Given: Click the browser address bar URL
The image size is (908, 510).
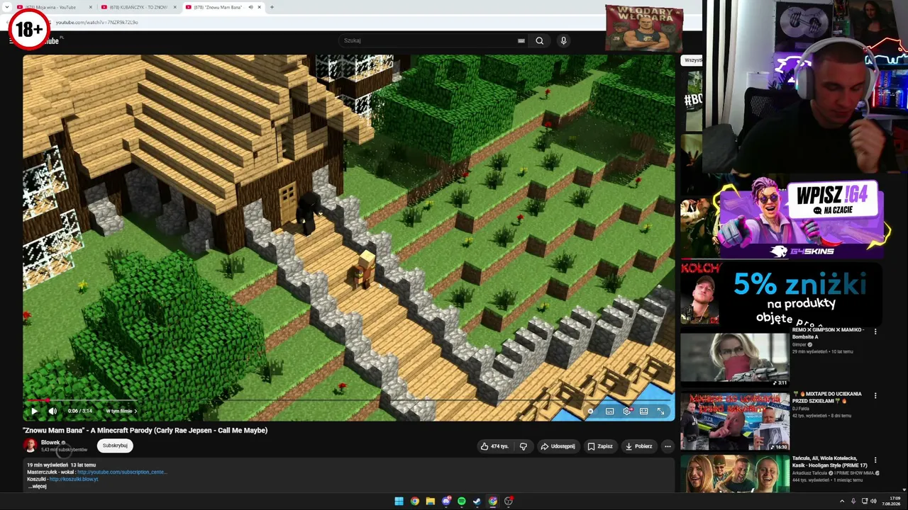Looking at the screenshot, I should coord(97,22).
